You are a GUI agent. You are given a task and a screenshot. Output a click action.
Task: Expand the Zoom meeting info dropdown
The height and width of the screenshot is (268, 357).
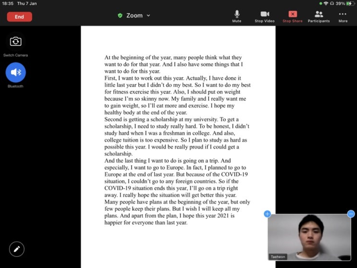pos(148,15)
